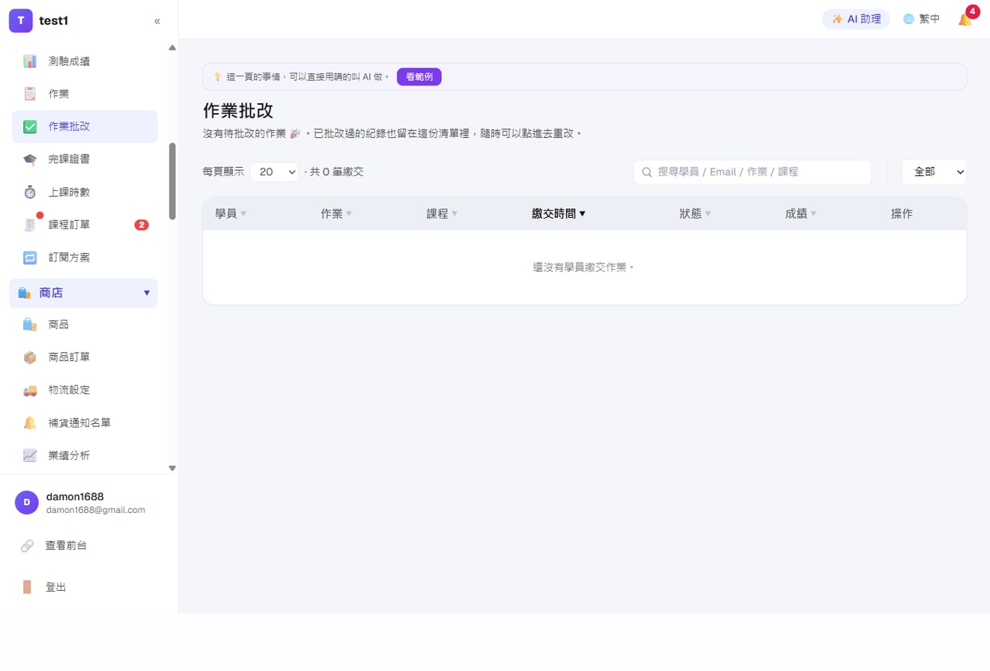Open 課程訂單 menu item with badge 2

tap(85, 225)
